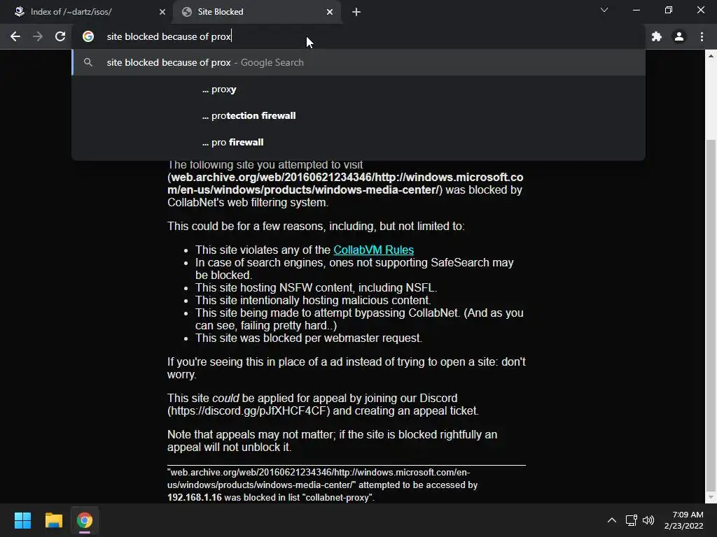The image size is (717, 537).
Task: Click the Google icon in address bar
Action: click(88, 36)
